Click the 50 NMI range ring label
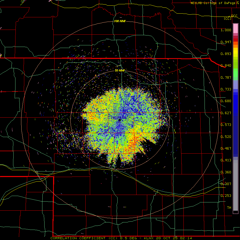This screenshot has height=240, width=240. point(120,70)
